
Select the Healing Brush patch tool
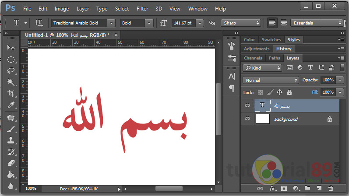point(11,117)
